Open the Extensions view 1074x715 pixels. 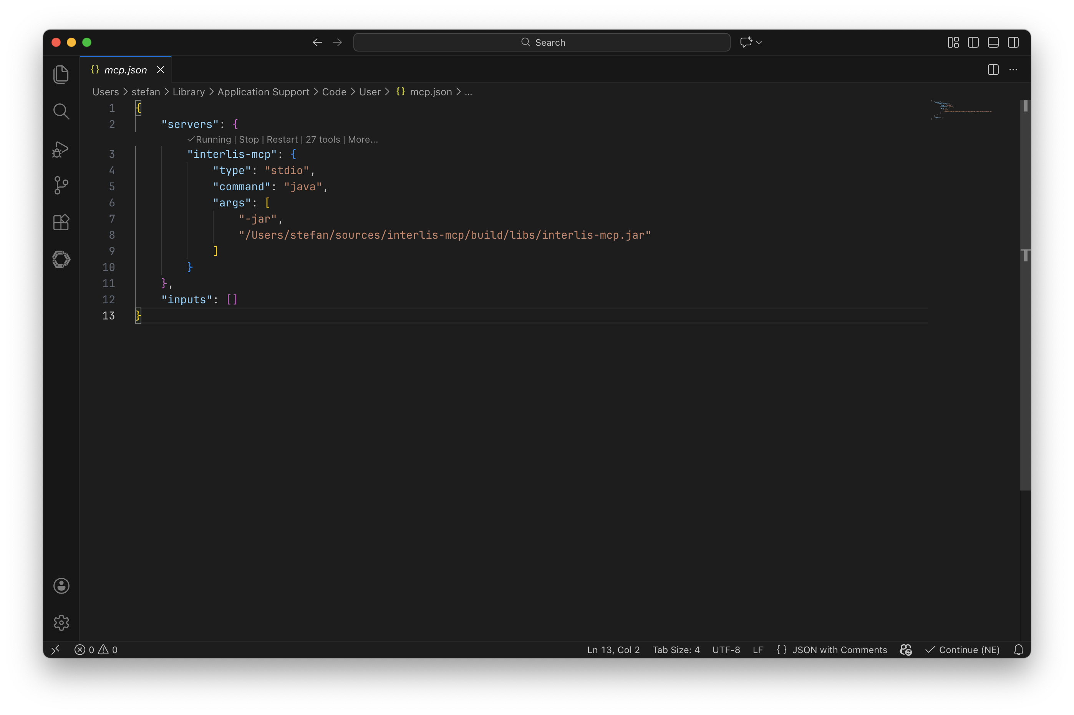point(61,222)
